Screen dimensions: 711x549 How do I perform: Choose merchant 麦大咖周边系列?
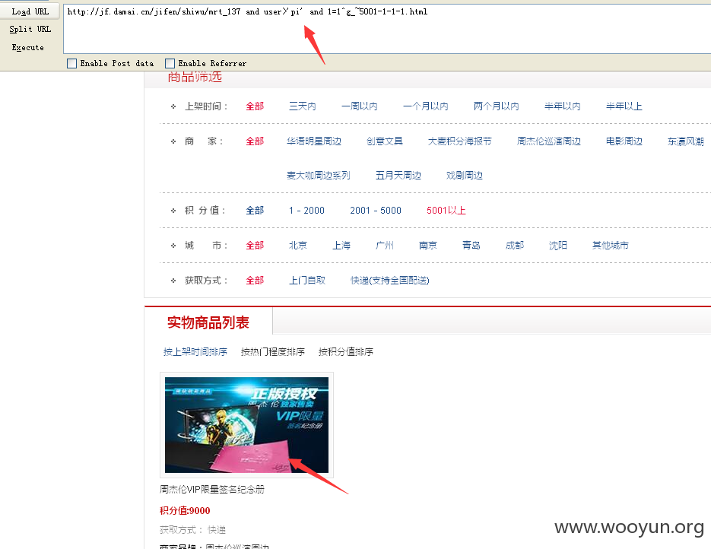319,175
